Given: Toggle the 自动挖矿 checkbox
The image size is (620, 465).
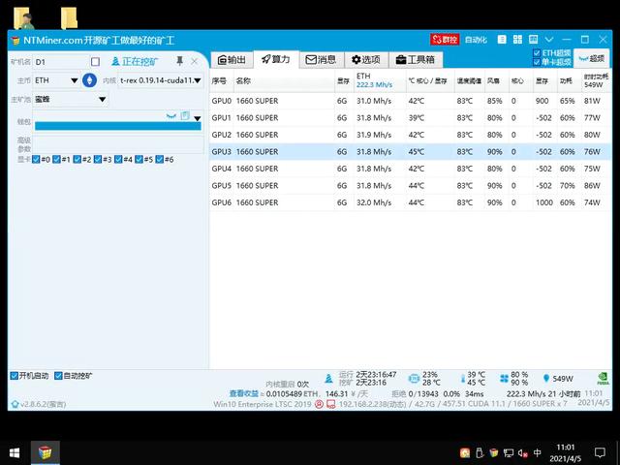Looking at the screenshot, I should tap(58, 376).
